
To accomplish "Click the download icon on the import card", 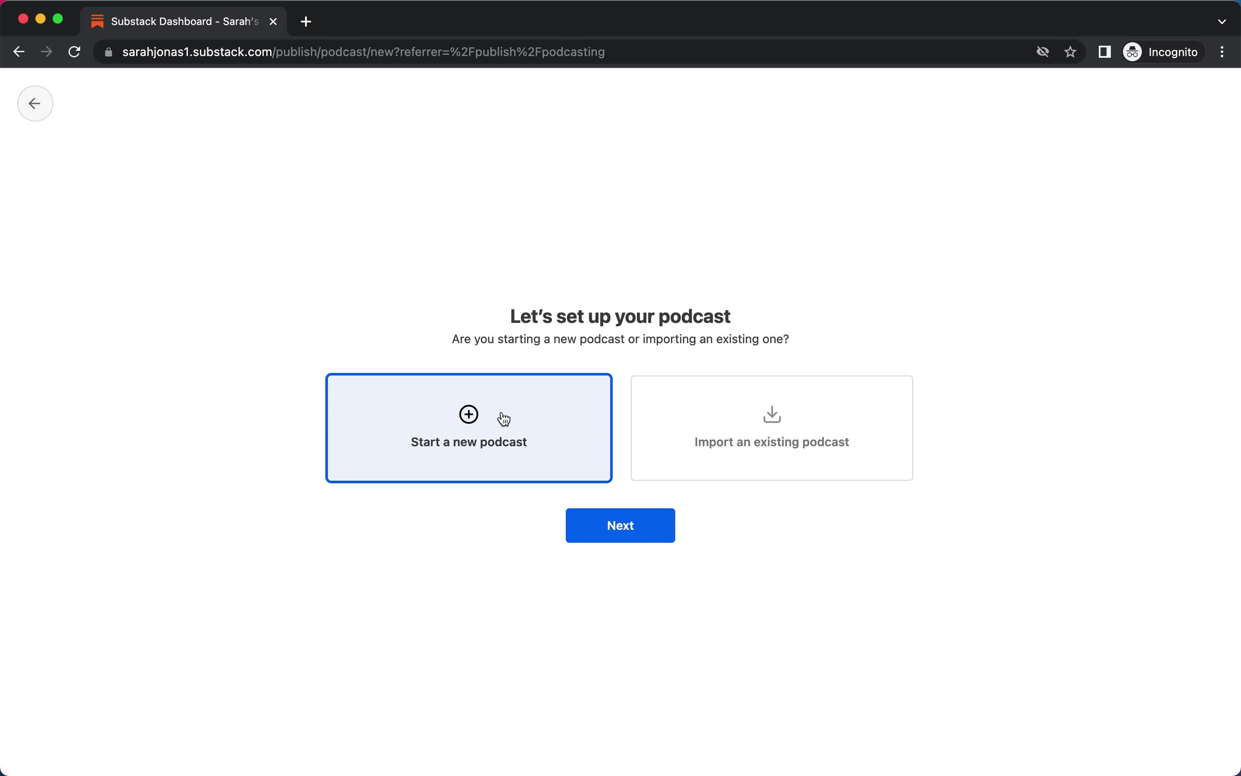I will pyautogui.click(x=772, y=414).
